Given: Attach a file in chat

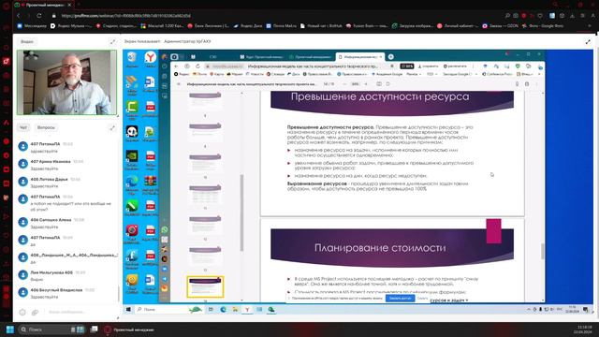Looking at the screenshot, I should 35,312.
